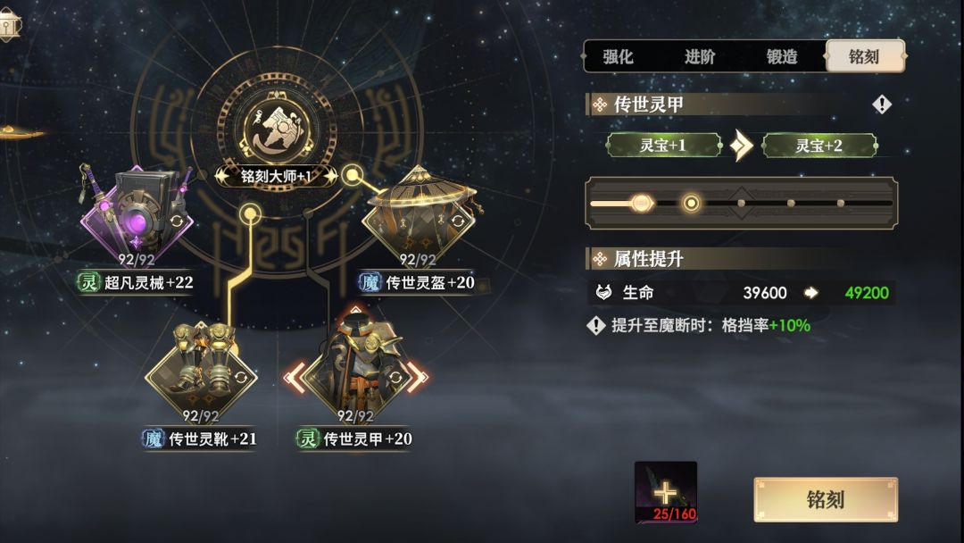Screen dimensions: 964x543
Task: Click the left orange arrow beside armor
Action: (x=295, y=378)
